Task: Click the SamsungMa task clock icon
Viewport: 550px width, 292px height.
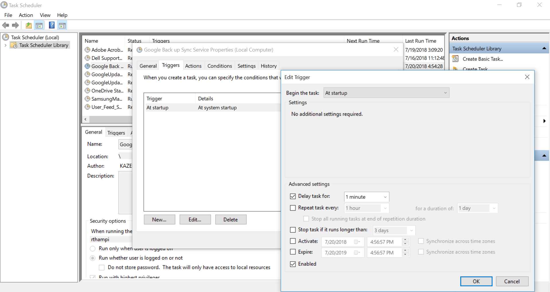Action: (x=87, y=99)
